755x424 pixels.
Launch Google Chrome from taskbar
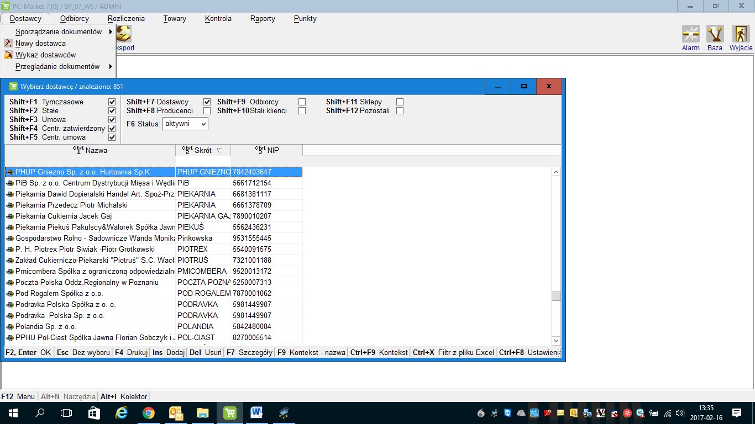pos(148,413)
